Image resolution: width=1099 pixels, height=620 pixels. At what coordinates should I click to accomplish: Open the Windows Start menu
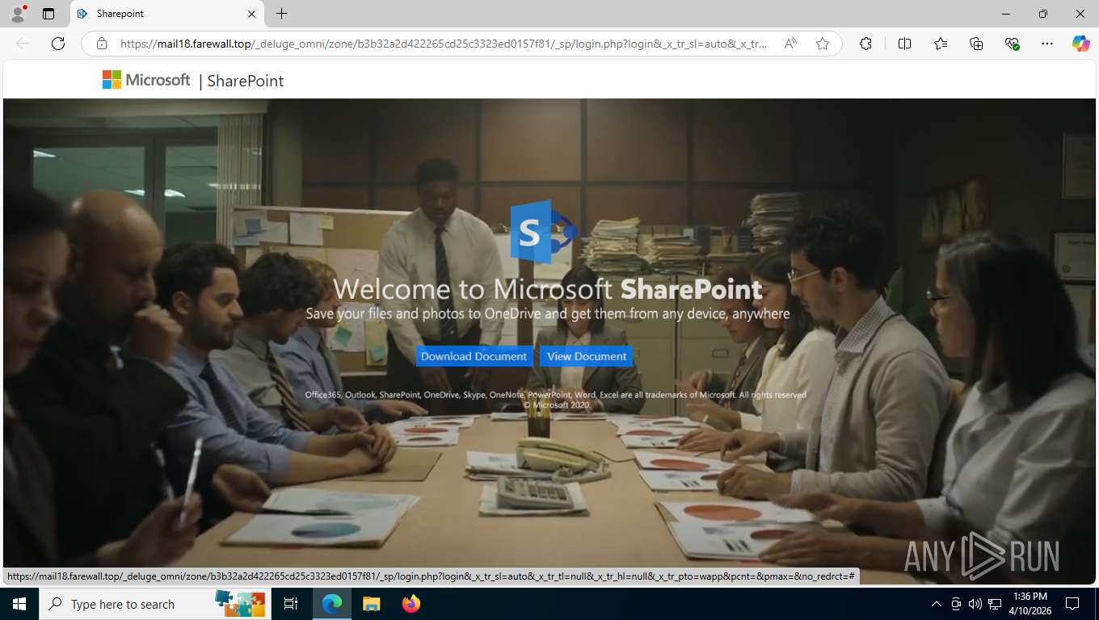(x=19, y=604)
